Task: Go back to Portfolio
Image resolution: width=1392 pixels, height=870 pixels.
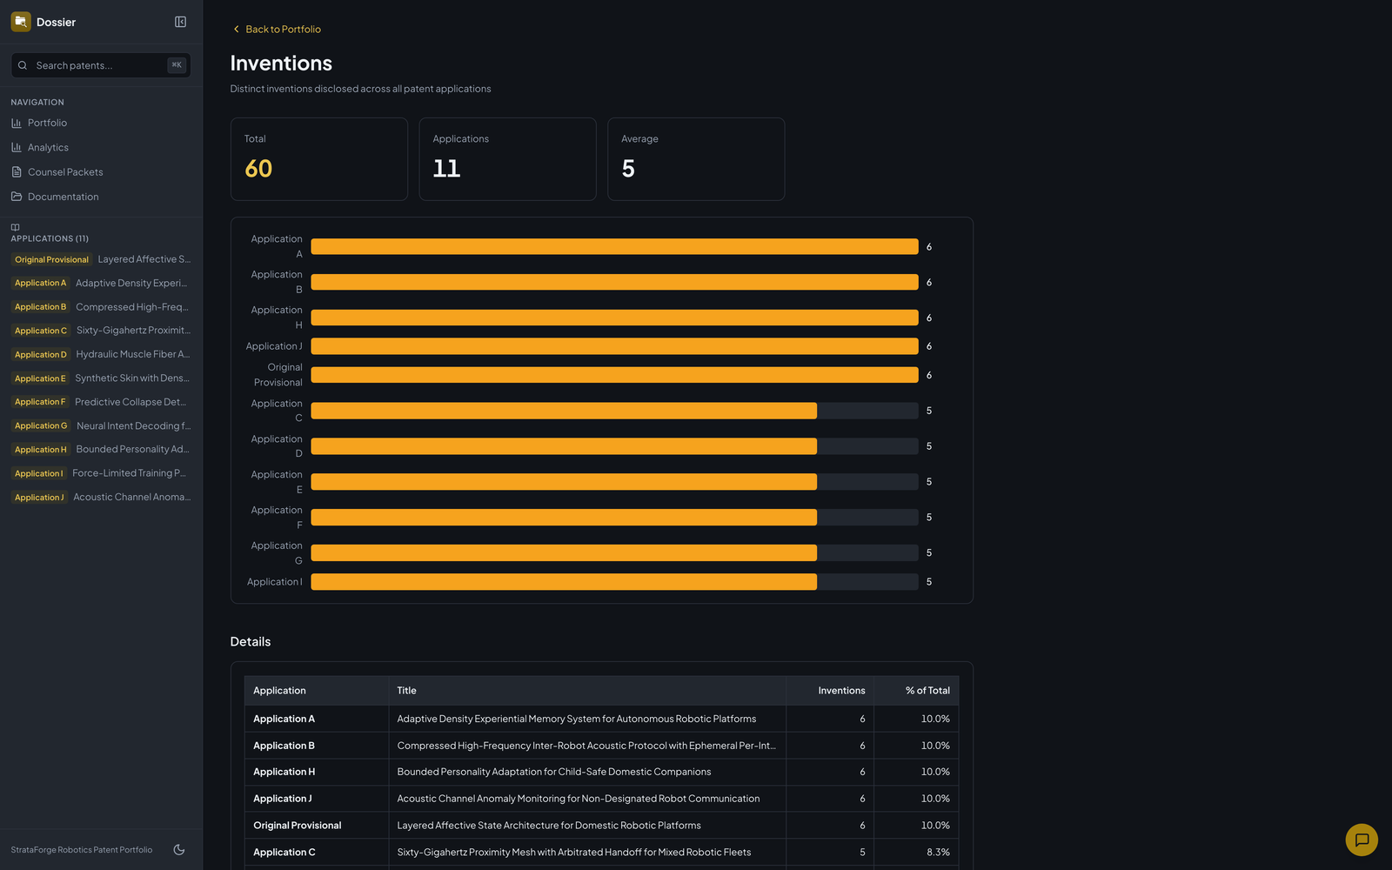Action: [x=276, y=30]
